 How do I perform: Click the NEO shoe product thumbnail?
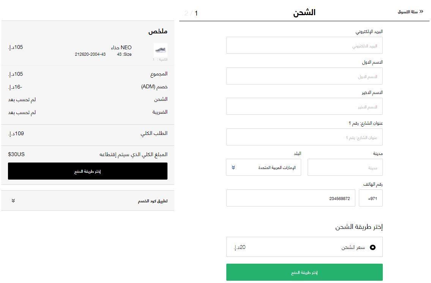point(160,51)
